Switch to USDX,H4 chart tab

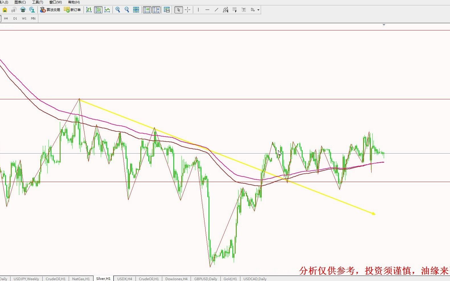(125, 279)
